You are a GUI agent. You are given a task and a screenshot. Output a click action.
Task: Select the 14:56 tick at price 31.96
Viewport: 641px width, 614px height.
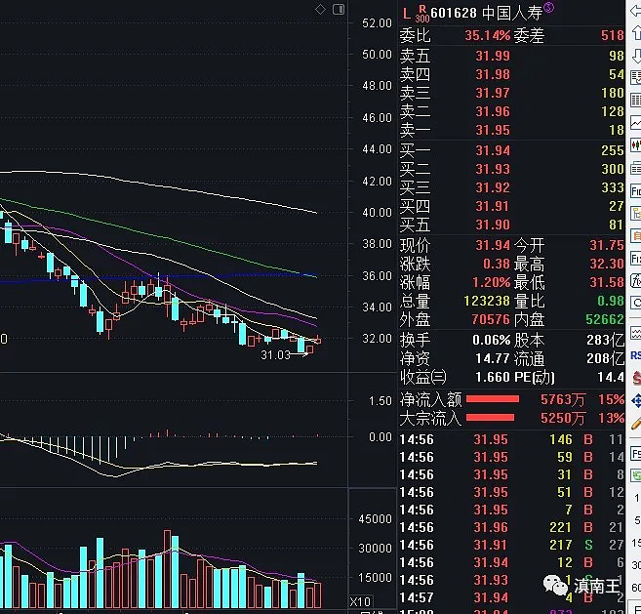point(511,528)
